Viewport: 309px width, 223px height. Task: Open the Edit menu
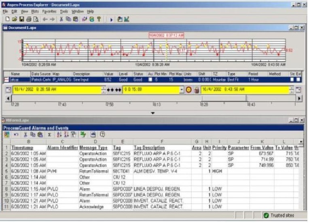pyautogui.click(x=14, y=11)
